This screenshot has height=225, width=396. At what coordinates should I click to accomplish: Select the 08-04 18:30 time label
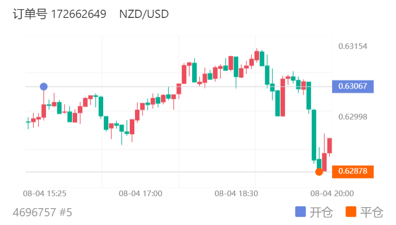[236, 193]
